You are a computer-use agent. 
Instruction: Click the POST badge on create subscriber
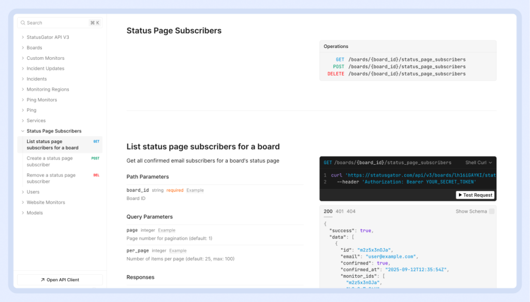[95, 158]
